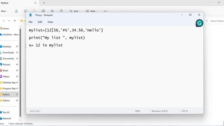Open the File menu in Notepad
The image size is (224, 126).
tap(30, 22)
